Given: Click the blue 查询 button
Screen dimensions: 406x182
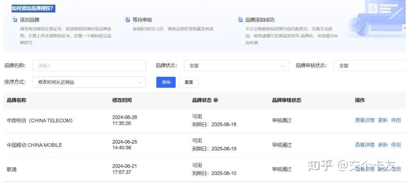Looking at the screenshot, I should click(166, 82).
